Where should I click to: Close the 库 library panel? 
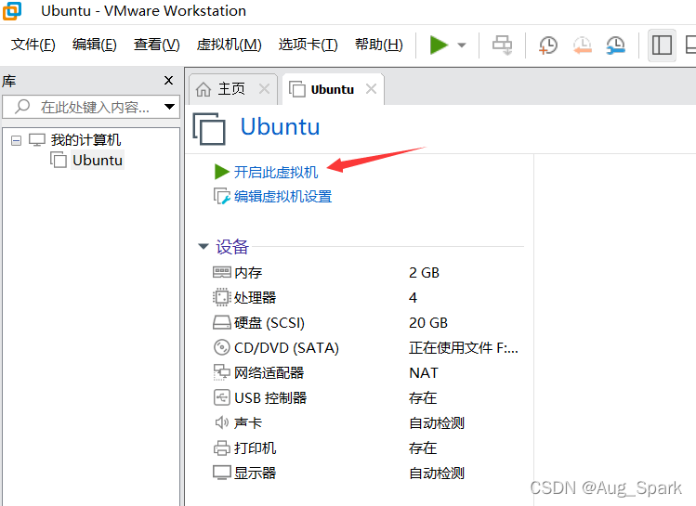tap(168, 80)
